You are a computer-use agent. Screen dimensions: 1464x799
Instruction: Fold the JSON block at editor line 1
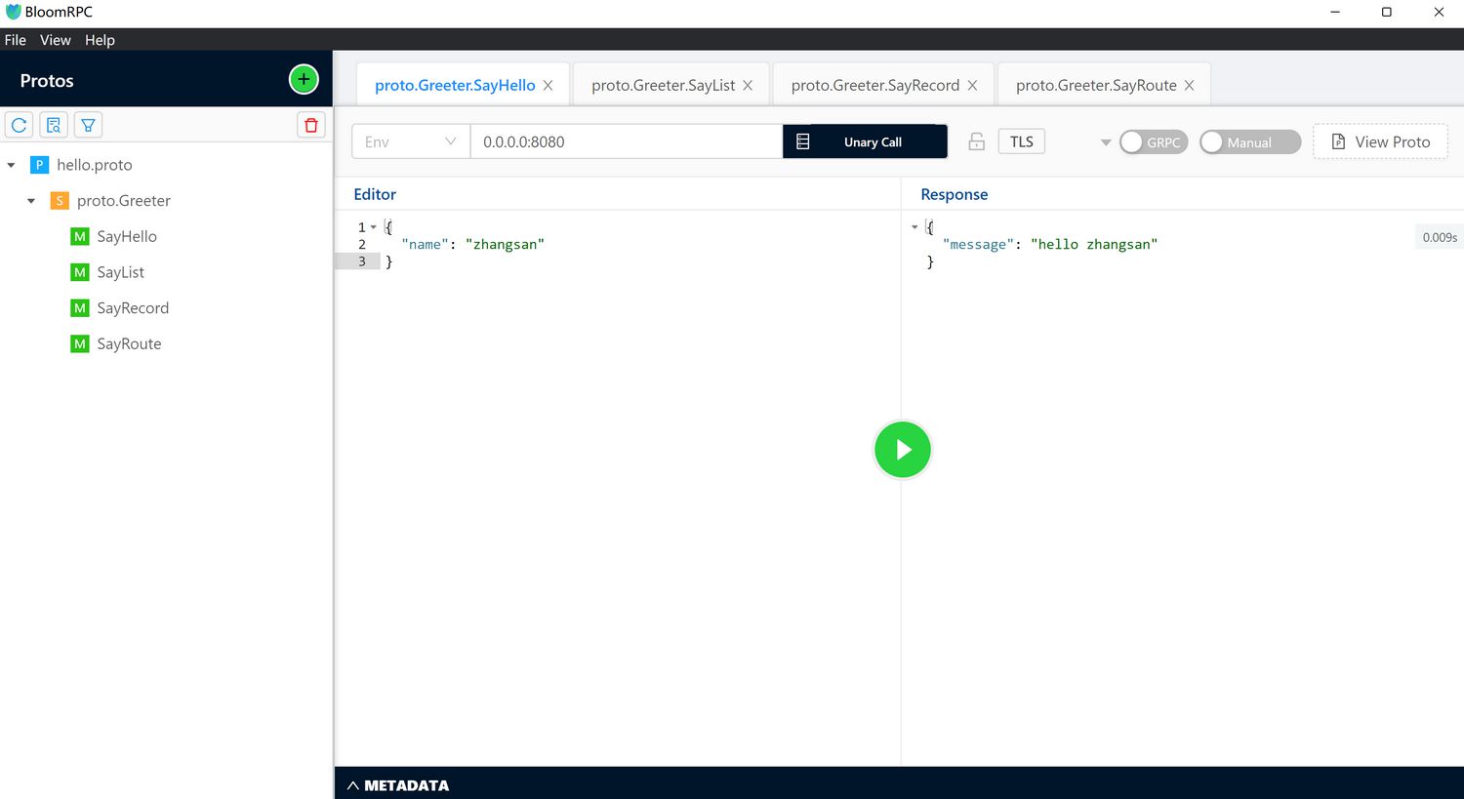coord(374,227)
